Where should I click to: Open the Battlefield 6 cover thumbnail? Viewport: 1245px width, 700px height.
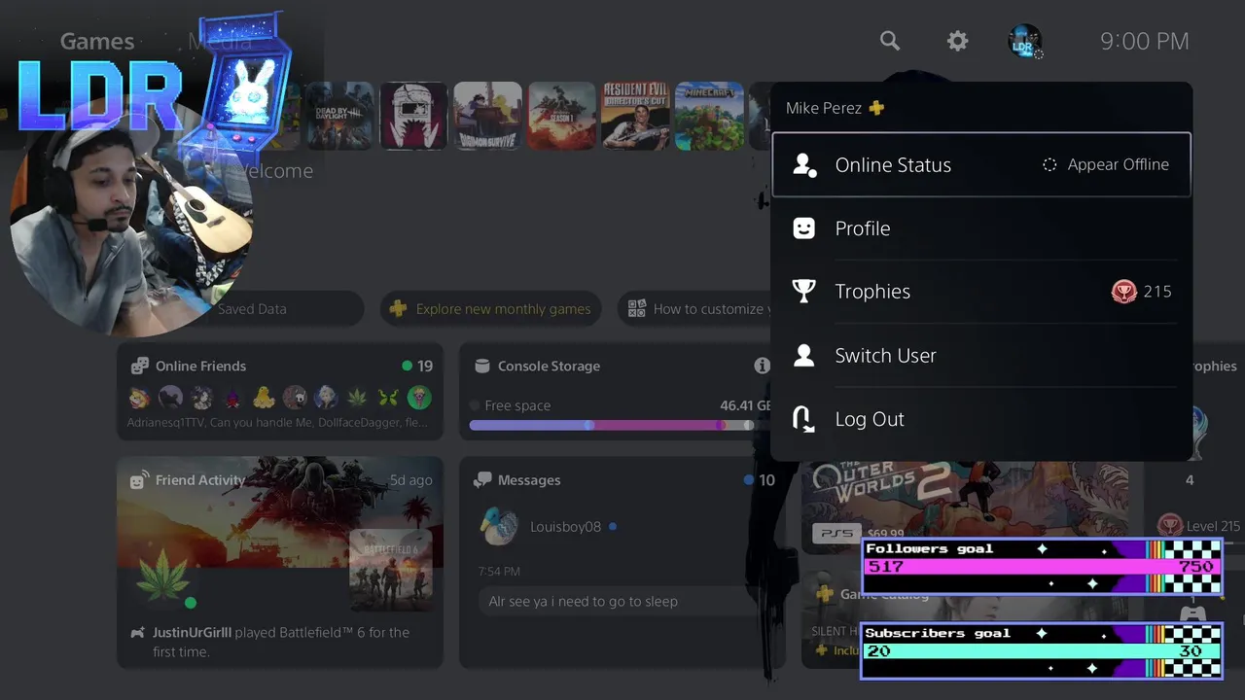(390, 570)
